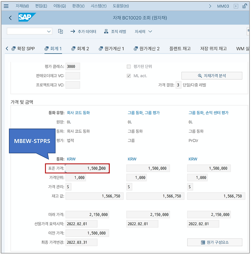Screen dimensions: 251x254
Task: Go to the 저장 위치 재고 tab
Action: (x=213, y=49)
